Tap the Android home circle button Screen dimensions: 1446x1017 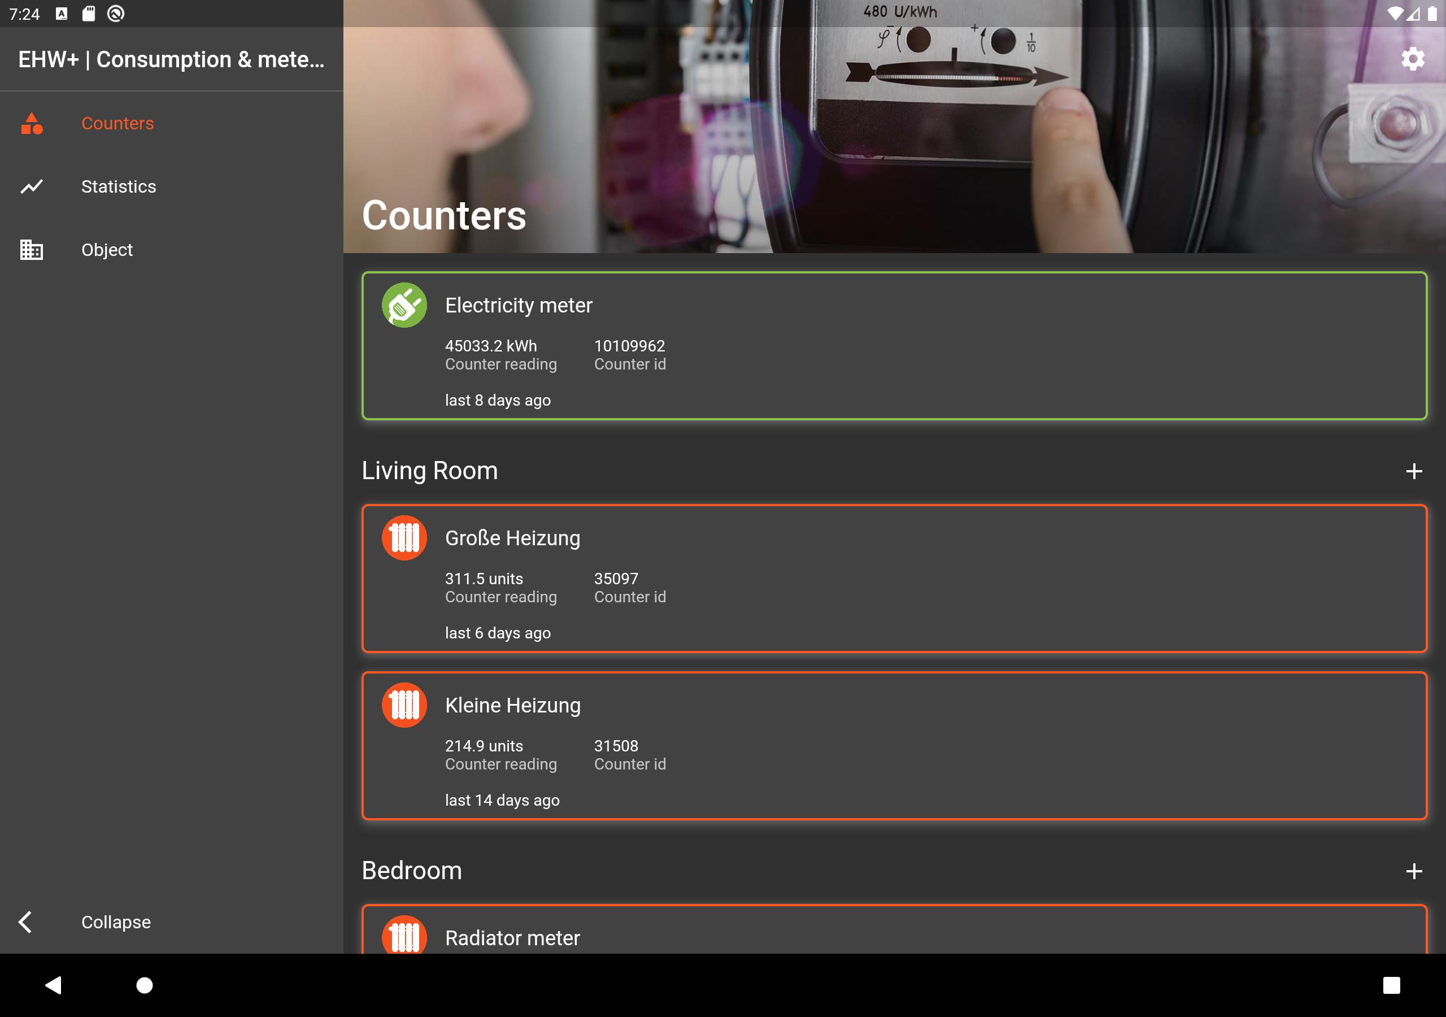point(145,985)
